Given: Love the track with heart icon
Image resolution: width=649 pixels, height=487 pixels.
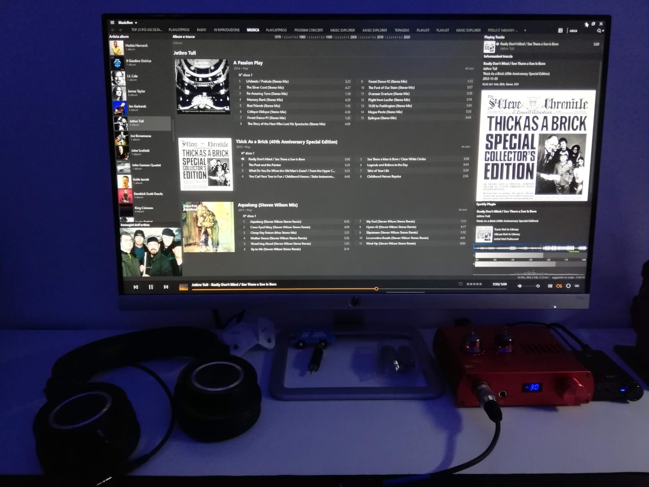Looking at the screenshot, I should 461,284.
